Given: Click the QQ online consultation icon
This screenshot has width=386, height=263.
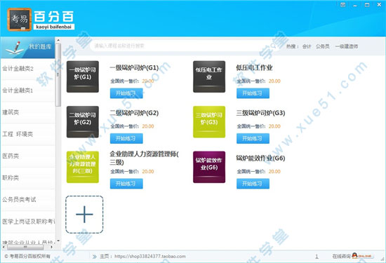Looking at the screenshot, I should click(354, 256).
